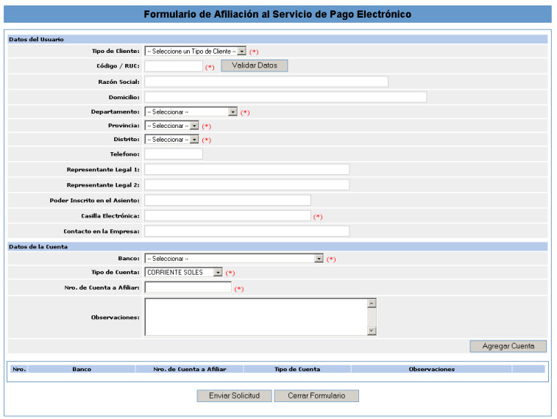Click the Enviar Solicitud button
The width and height of the screenshot is (557, 419).
[x=234, y=396]
